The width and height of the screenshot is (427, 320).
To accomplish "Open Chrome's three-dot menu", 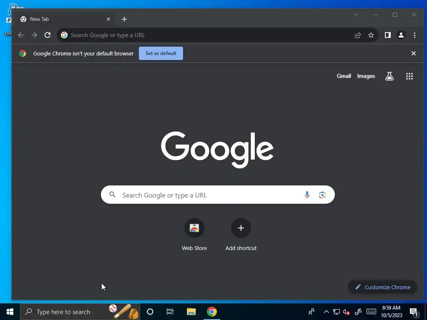I will click(414, 35).
